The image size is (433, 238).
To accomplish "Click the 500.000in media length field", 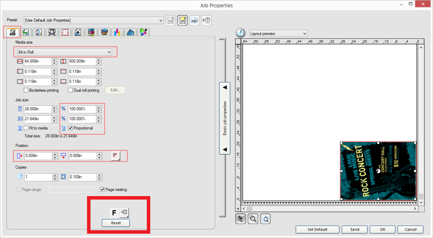I will 82,61.
